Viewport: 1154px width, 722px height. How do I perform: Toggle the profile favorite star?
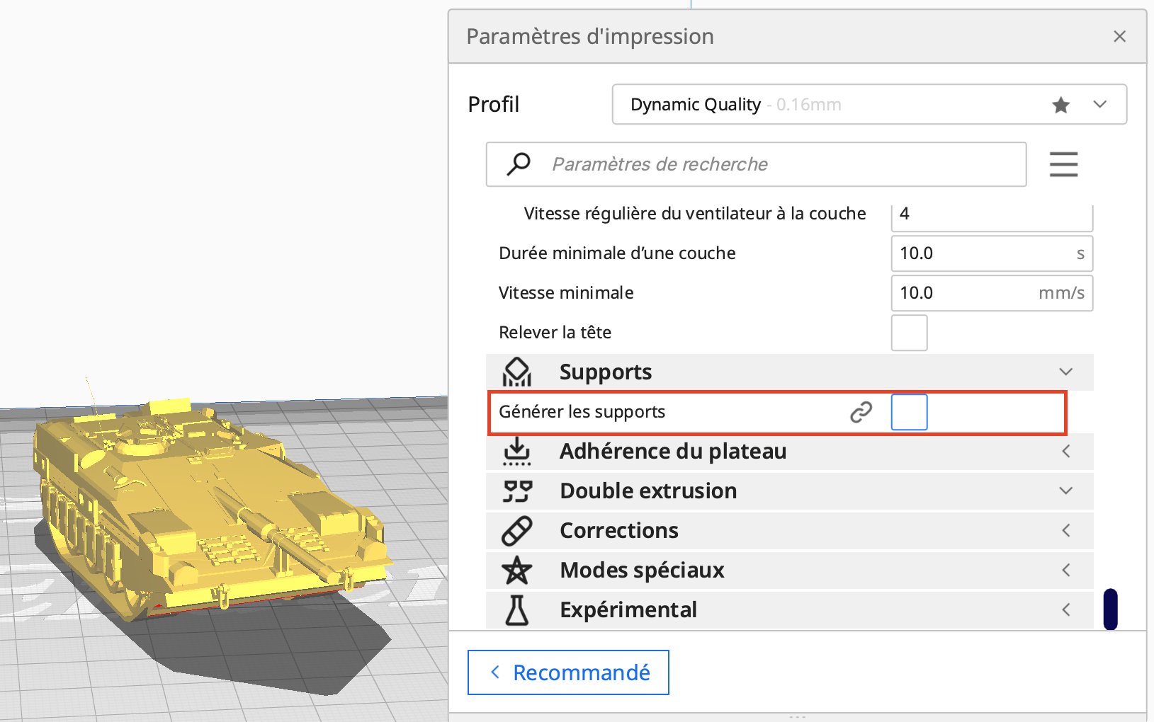[1060, 104]
